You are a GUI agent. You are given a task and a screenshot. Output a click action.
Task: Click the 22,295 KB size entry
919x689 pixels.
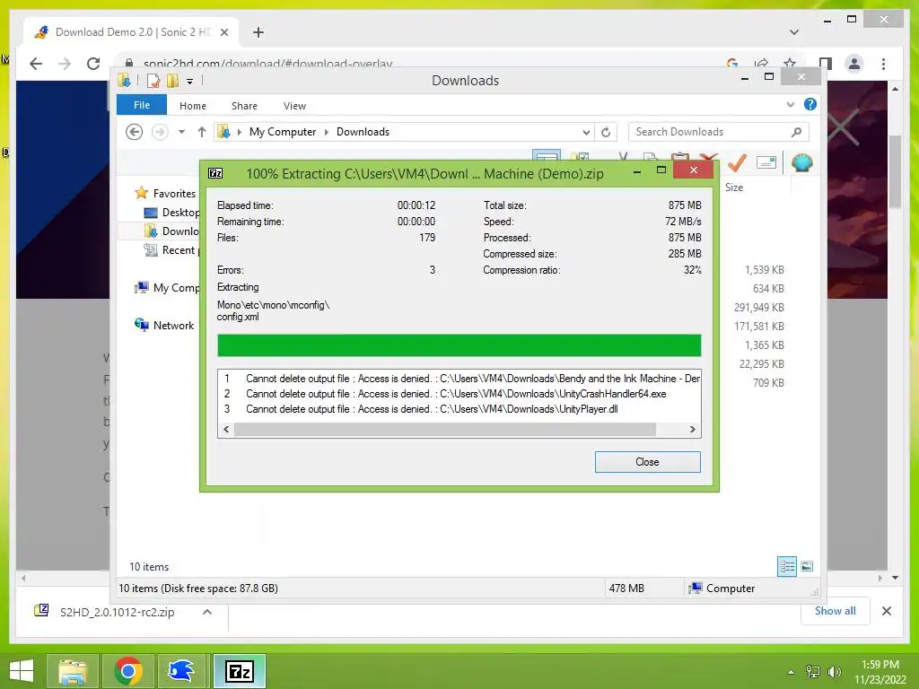click(x=761, y=364)
